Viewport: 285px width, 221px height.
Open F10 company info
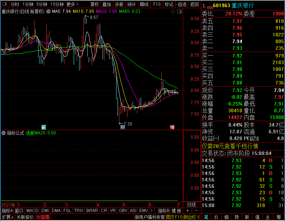157,4
